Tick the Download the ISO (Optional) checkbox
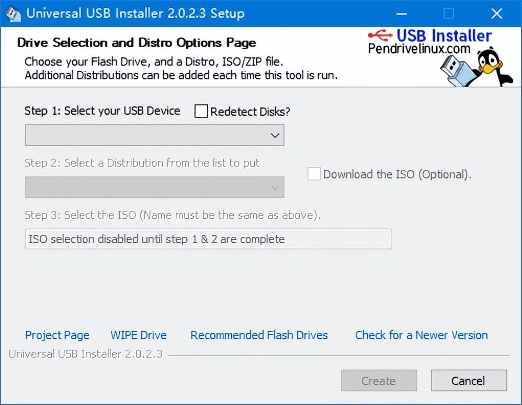The width and height of the screenshot is (522, 405). pos(314,174)
